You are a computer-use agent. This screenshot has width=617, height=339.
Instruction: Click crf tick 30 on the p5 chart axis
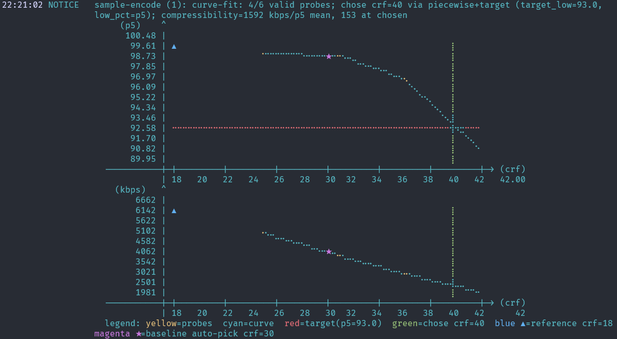331,180
